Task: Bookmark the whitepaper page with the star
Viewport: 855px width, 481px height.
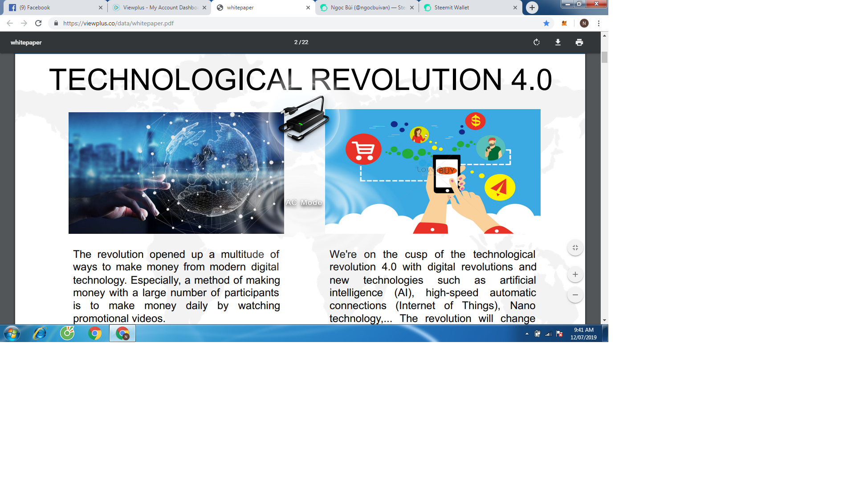Action: (x=546, y=23)
